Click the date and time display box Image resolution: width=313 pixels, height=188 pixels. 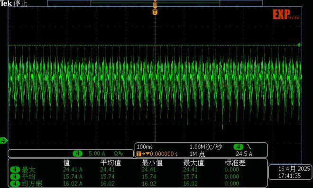click(x=291, y=172)
